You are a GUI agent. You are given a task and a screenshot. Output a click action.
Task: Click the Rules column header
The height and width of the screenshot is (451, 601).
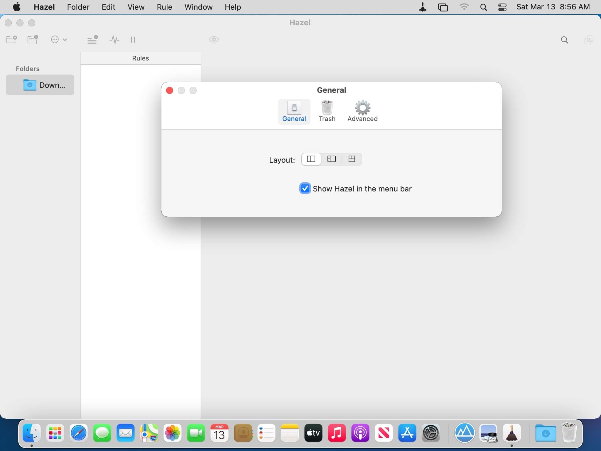click(141, 58)
